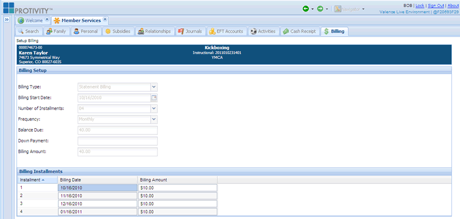Click the Protivity logo icon

(9, 8)
